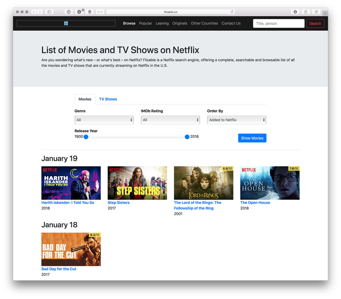Click the page title List of Movies heading

[x=120, y=50]
